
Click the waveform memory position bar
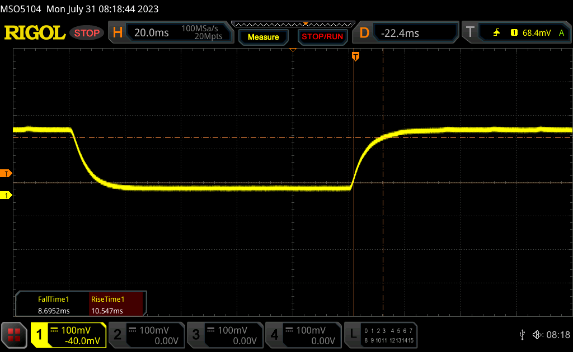point(293,25)
